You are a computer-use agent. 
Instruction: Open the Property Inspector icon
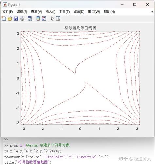coord(58,19)
